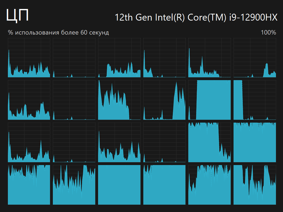Click the ЦП heading
This screenshot has width=283, height=212.
pos(17,15)
